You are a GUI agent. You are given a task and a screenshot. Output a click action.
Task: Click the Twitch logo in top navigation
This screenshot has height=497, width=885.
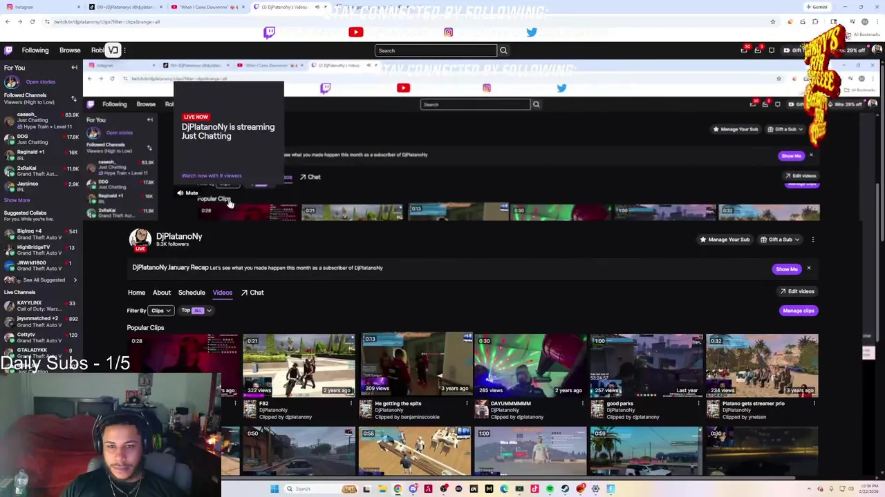pyautogui.click(x=8, y=50)
